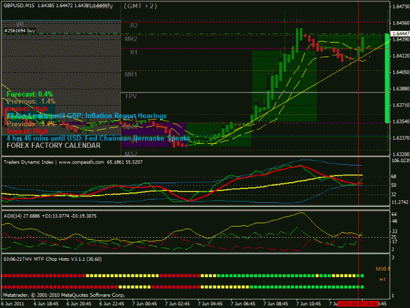Click the GBP Inflation Report Hearings countdown
This screenshot has width=410, height=308.
pos(87,116)
